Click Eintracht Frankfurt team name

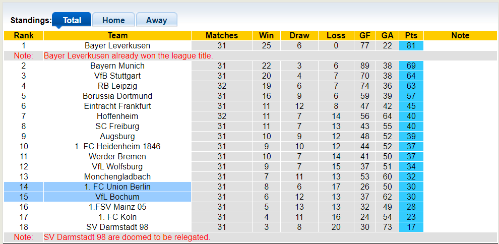tap(117, 106)
